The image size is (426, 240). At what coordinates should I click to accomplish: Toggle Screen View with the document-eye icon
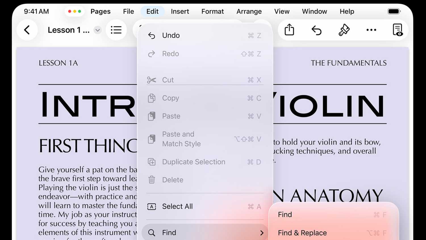coord(398,30)
